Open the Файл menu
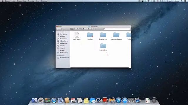188x105 pixels. coord(13,1)
